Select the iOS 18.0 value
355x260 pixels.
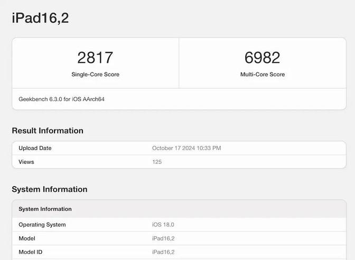[163, 225]
